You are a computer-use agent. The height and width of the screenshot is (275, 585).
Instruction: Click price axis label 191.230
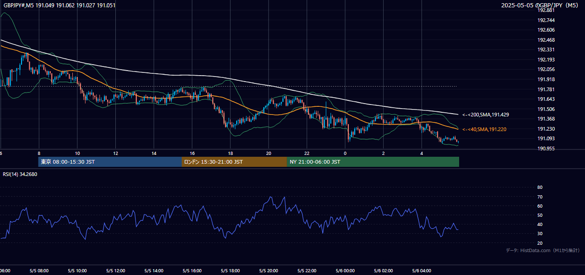(x=547, y=129)
